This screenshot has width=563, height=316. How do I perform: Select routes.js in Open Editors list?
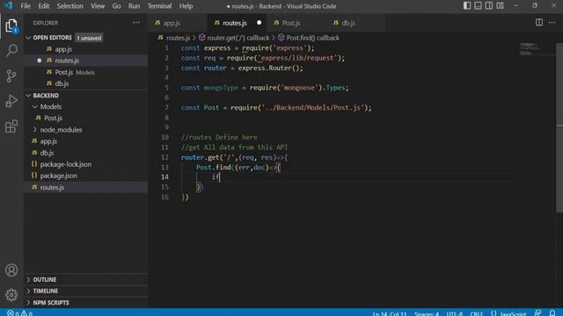tap(86, 61)
